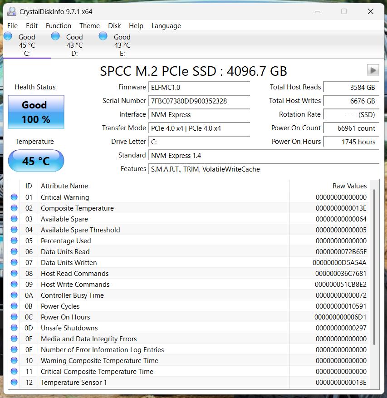
Task: Select the Unsafe Shutdowns attribute name
Action: click(69, 328)
